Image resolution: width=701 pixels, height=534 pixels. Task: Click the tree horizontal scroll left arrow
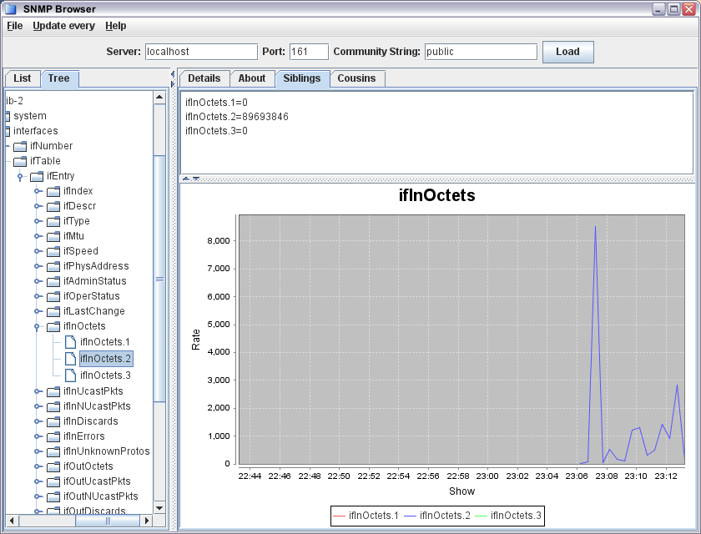12,521
